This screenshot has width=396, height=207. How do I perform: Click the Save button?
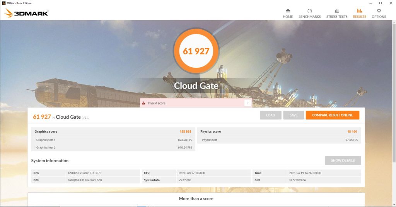point(293,115)
